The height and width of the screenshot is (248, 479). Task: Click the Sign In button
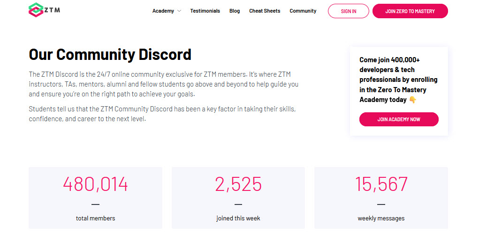348,11
